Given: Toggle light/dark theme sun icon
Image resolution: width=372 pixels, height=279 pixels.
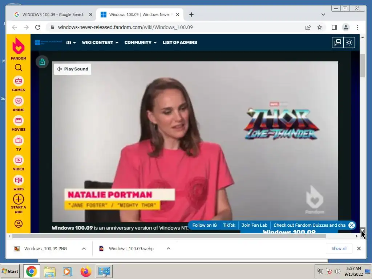Looking at the screenshot, I should coord(349,43).
